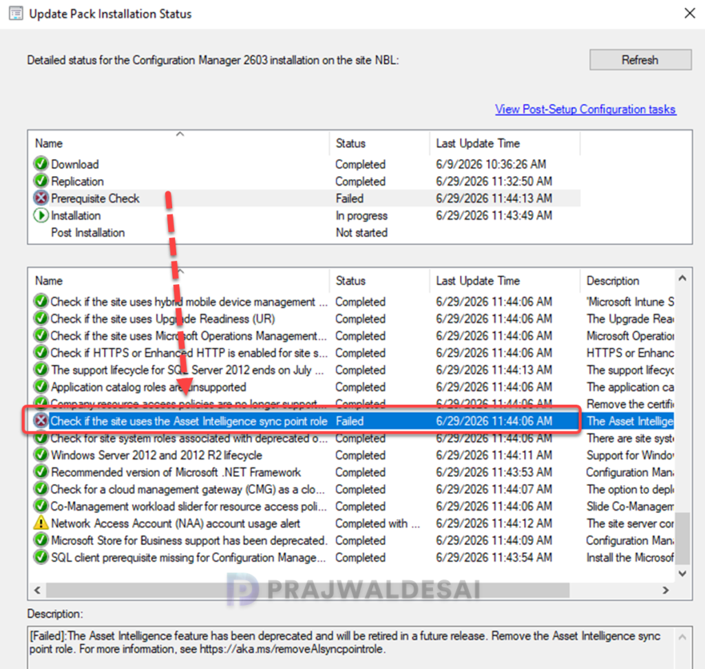The image size is (705, 669).
Task: Select the Download row text
Action: [74, 164]
